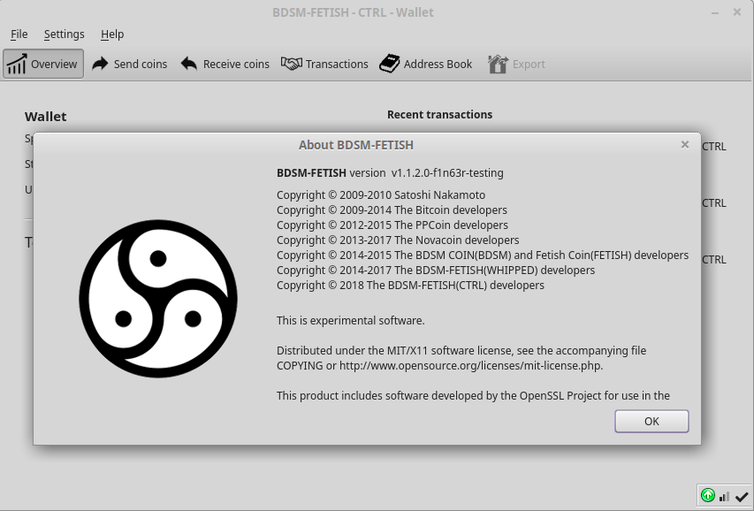Minimize the main wallet window
Image resolution: width=754 pixels, height=511 pixels.
(715, 12)
